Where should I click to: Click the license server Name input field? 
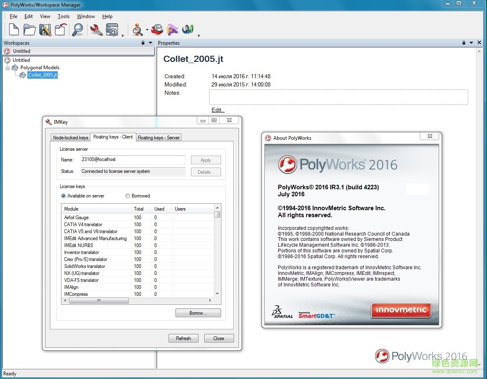[133, 160]
